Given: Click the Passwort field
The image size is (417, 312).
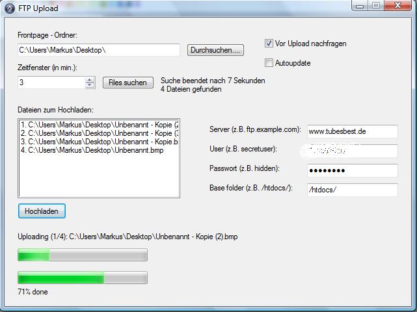Looking at the screenshot, I should pyautogui.click(x=351, y=170).
